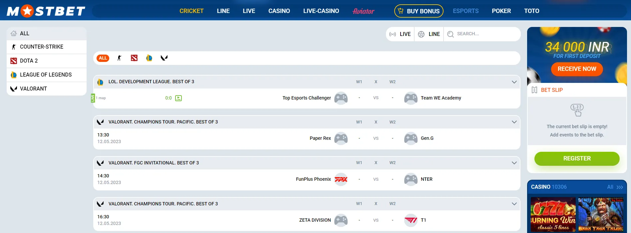Collapse Valorant Champions Tour ZETA section

[514, 204]
